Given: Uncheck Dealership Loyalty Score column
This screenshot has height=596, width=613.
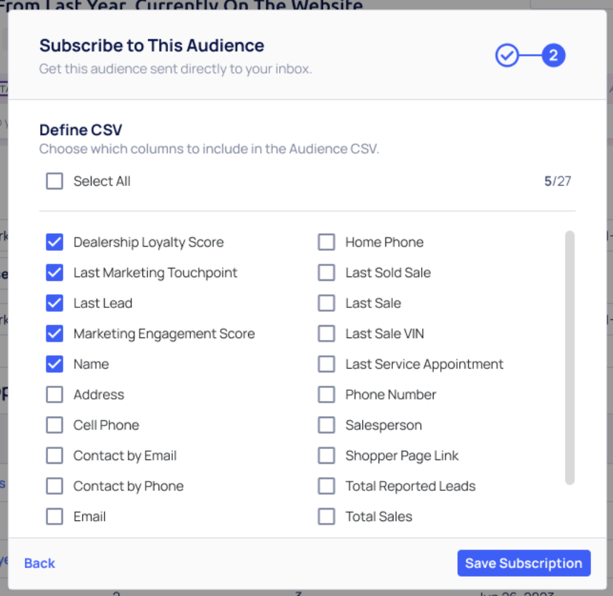Looking at the screenshot, I should (54, 242).
